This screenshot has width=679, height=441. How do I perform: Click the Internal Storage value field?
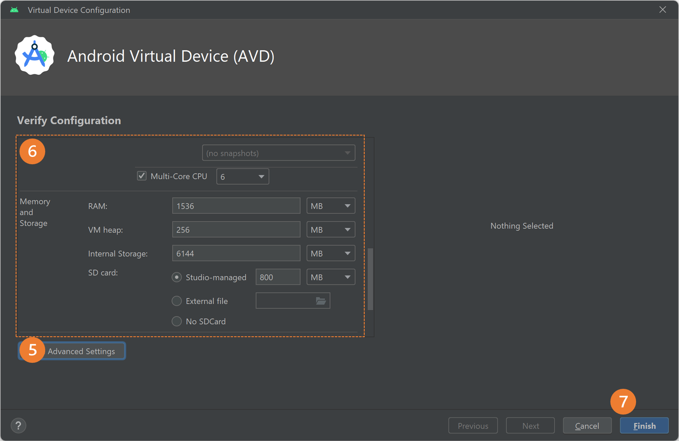click(236, 253)
